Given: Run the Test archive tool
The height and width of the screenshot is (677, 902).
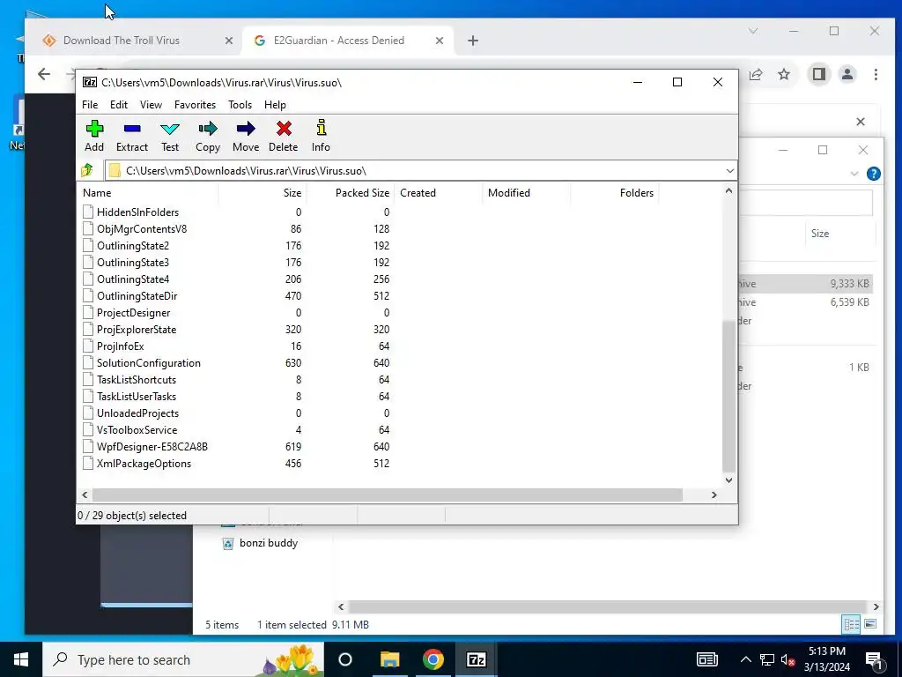Looking at the screenshot, I should (170, 129).
